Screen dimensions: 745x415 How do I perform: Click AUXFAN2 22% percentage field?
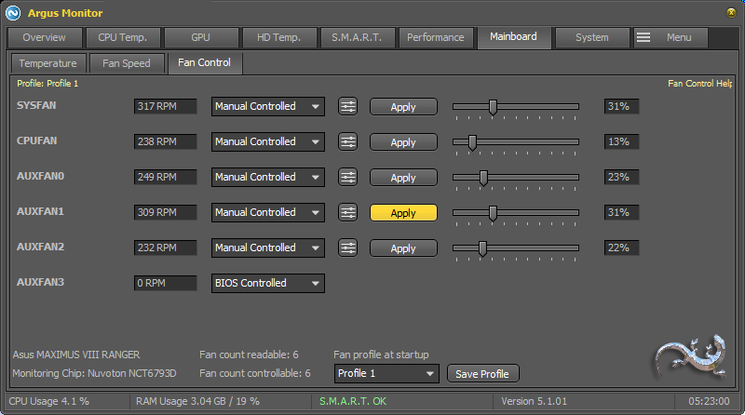(x=621, y=248)
